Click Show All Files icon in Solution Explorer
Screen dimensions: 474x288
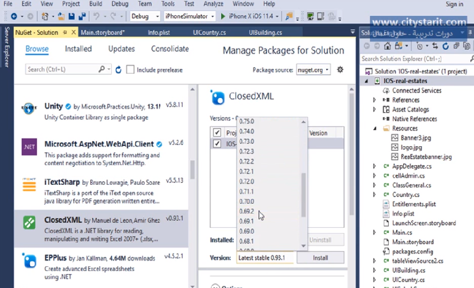click(x=467, y=46)
